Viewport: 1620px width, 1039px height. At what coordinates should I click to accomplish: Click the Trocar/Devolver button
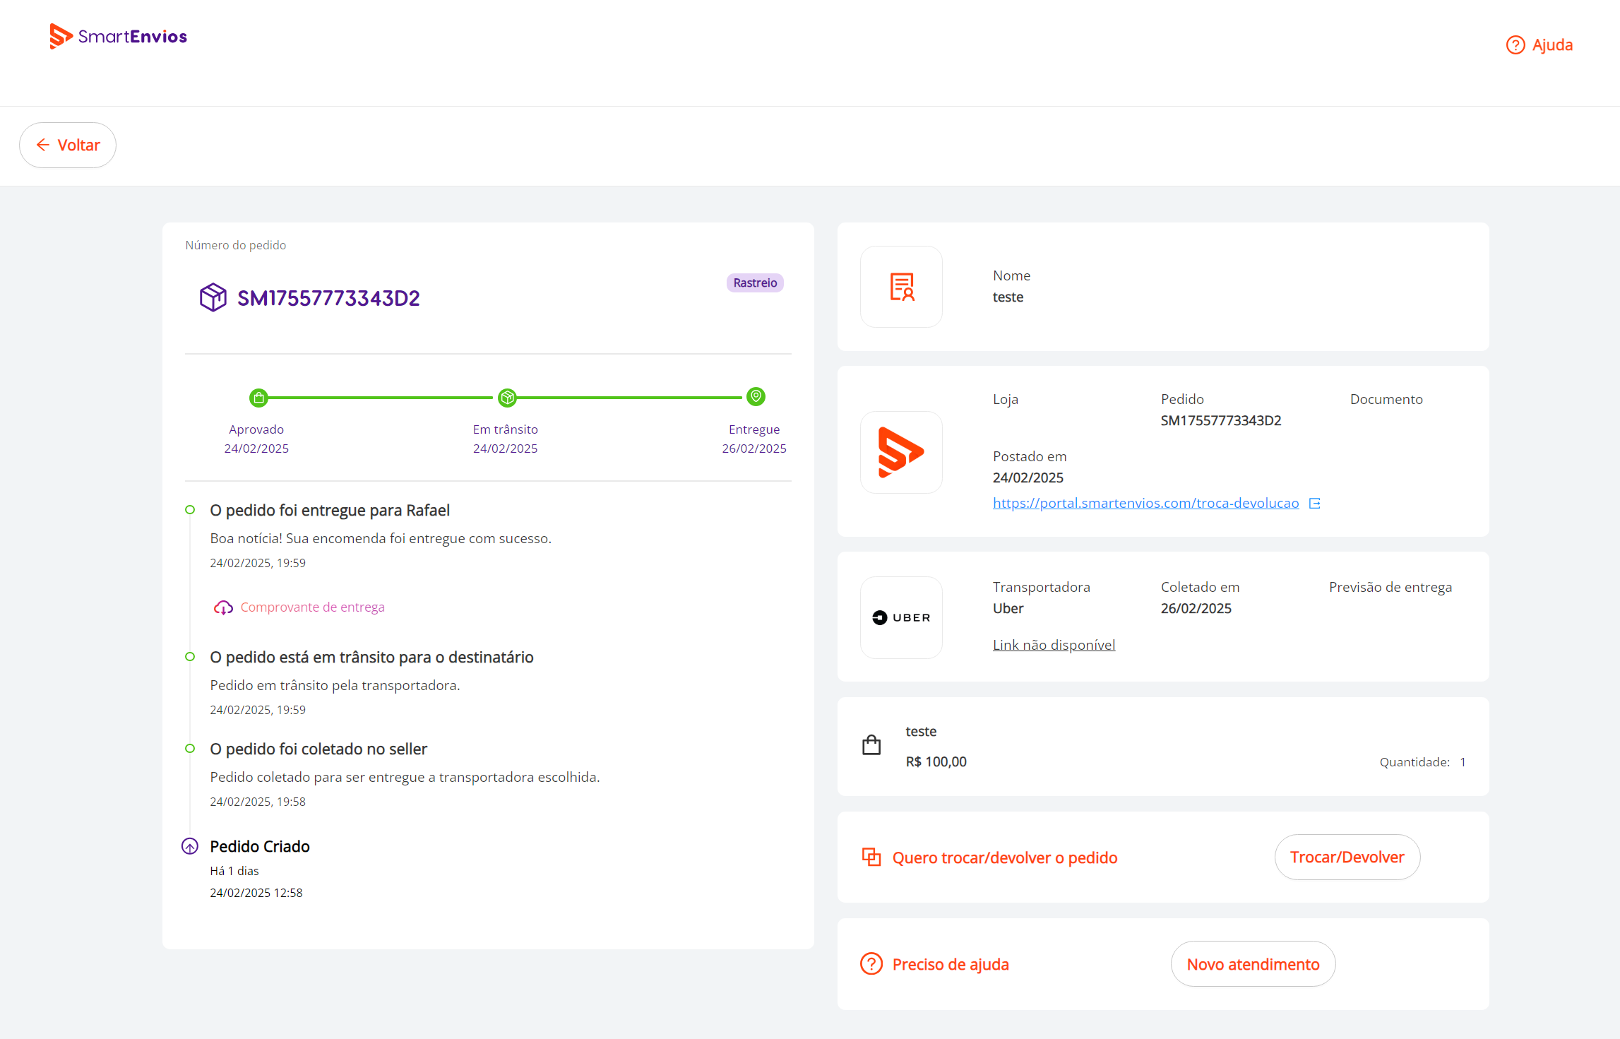1347,857
